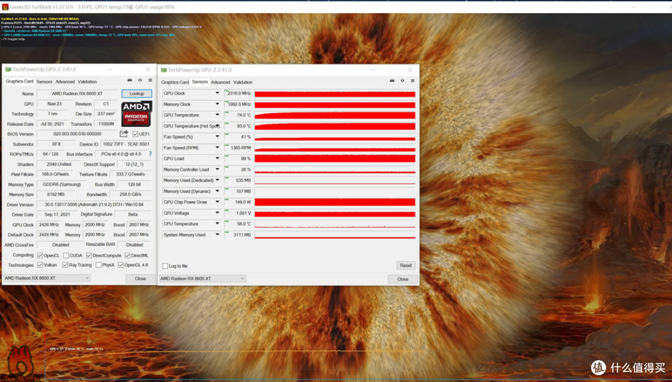Toggle the DirectCompute checkbox
This screenshot has width=672, height=382.
pos(89,255)
